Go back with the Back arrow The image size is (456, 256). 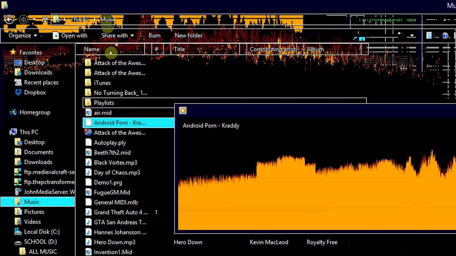point(10,19)
